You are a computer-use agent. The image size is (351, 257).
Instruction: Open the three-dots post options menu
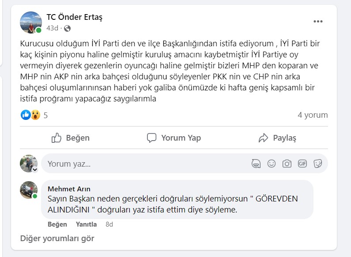(318, 22)
